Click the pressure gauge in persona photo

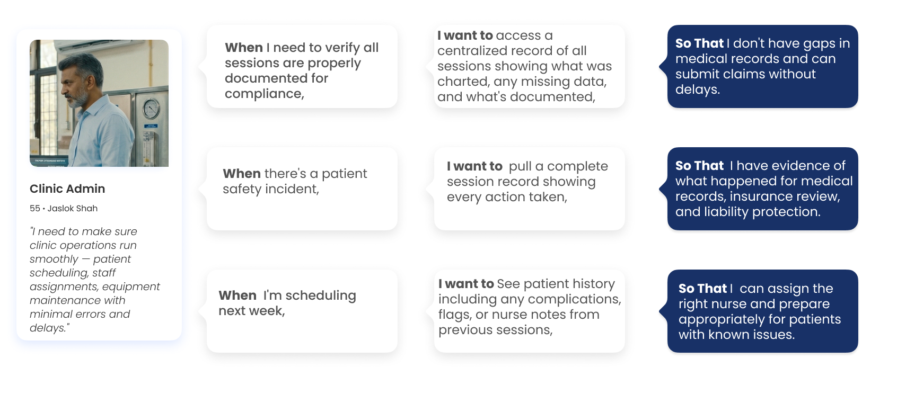151,109
